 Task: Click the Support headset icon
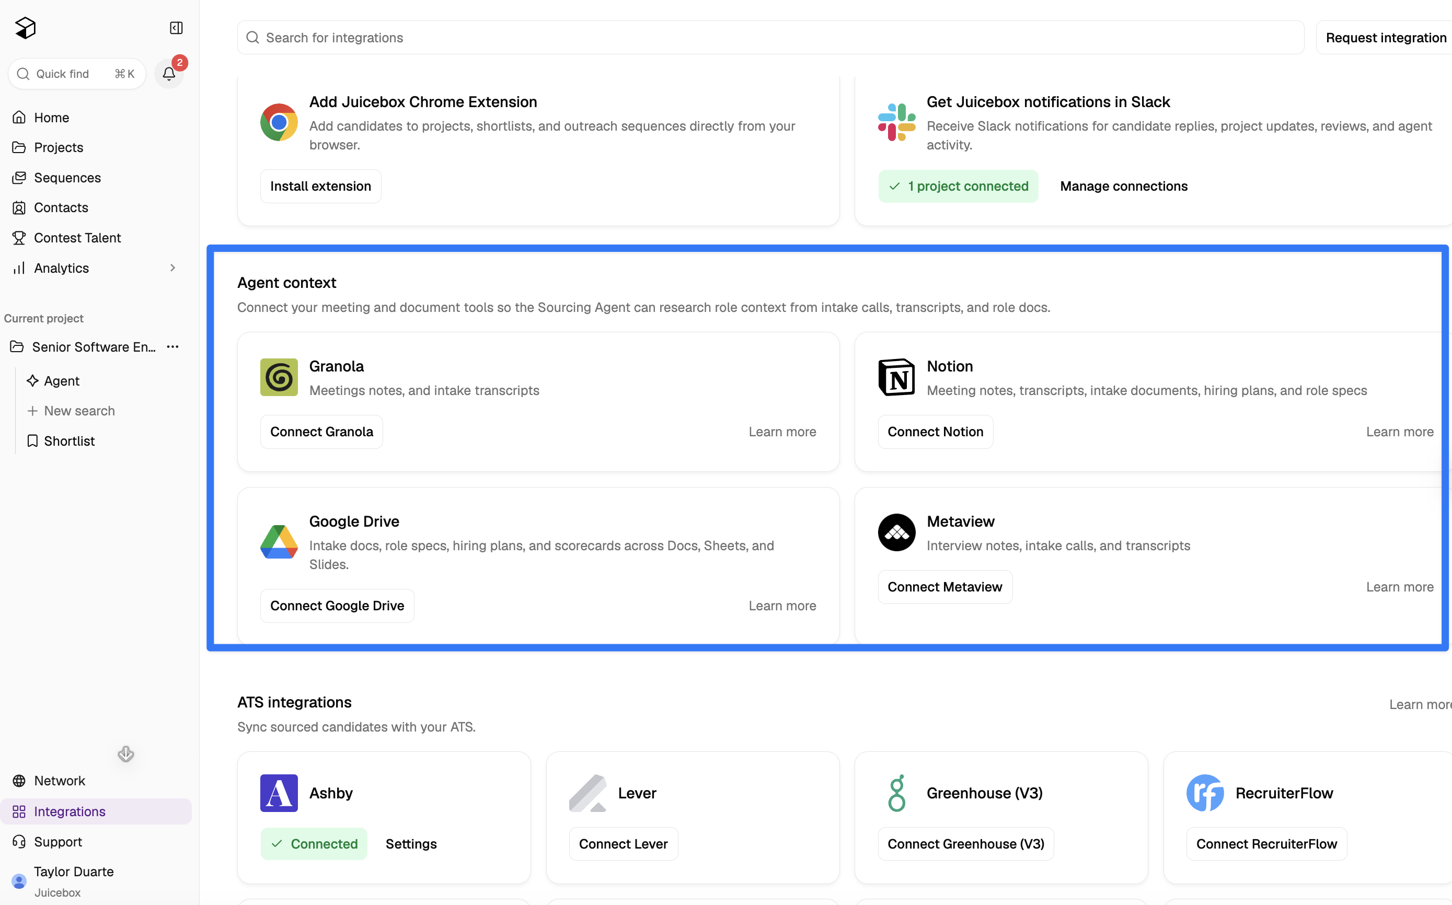pos(19,842)
